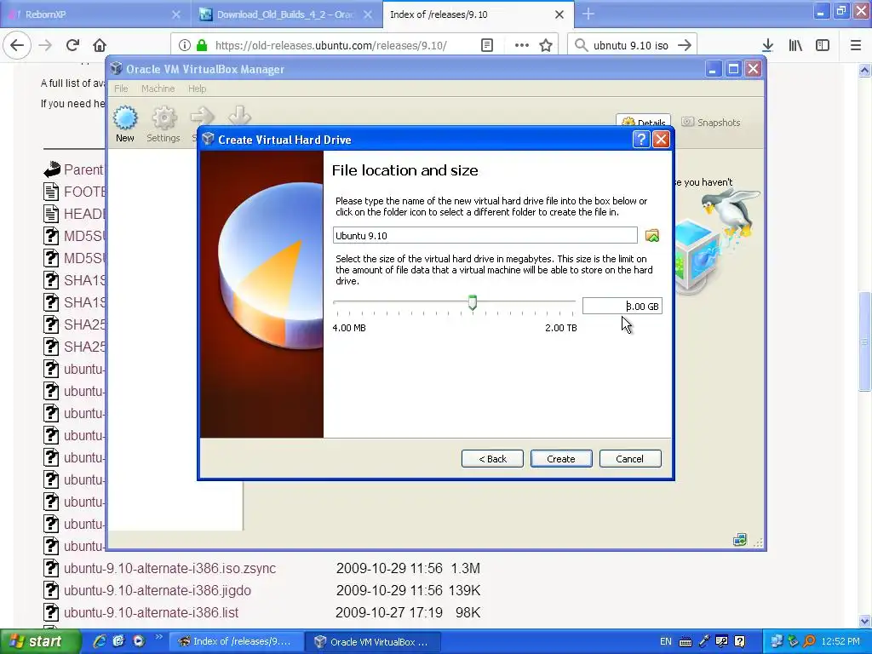This screenshot has width=872, height=654.
Task: Open ubuntu-9.10-alternate-i386.jigdo link
Action: (158, 591)
